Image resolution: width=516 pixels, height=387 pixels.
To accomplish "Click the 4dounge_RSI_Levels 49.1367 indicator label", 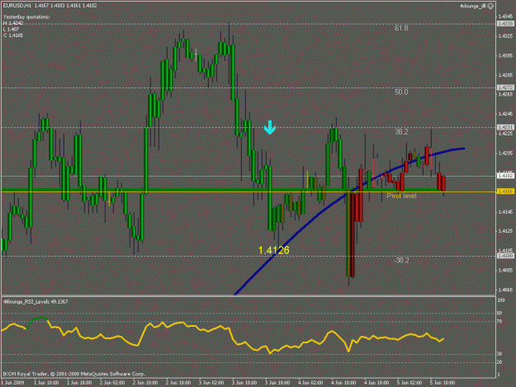I will tap(36, 301).
